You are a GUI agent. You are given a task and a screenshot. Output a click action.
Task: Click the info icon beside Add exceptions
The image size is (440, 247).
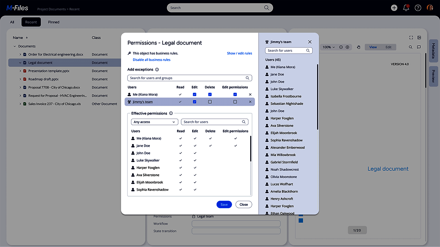157,70
